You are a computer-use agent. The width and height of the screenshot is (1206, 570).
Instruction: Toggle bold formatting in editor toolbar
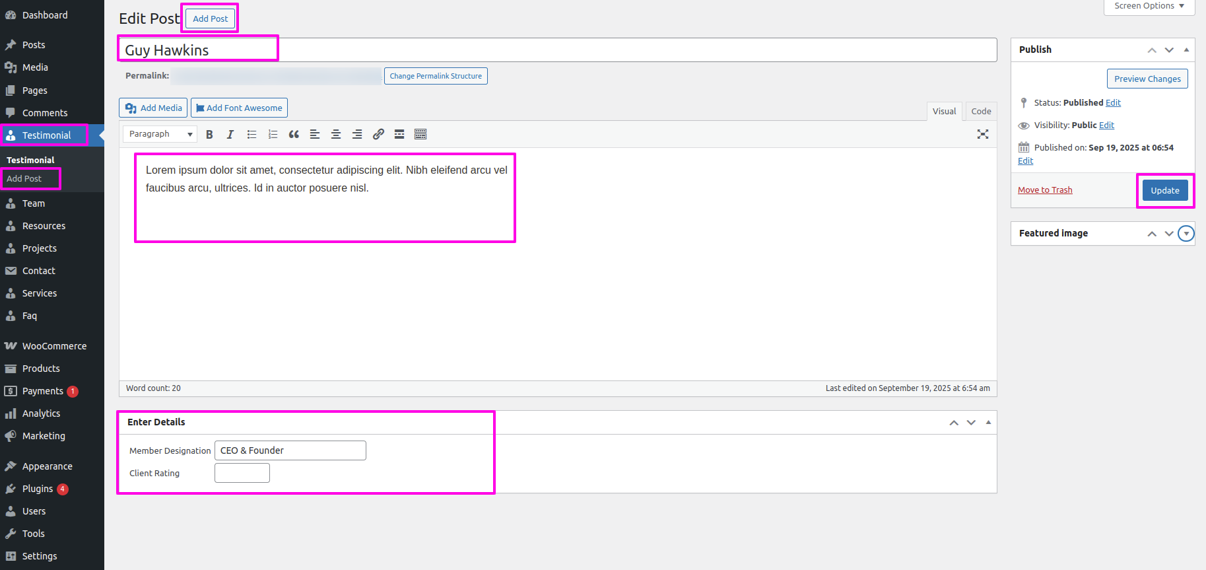point(209,135)
